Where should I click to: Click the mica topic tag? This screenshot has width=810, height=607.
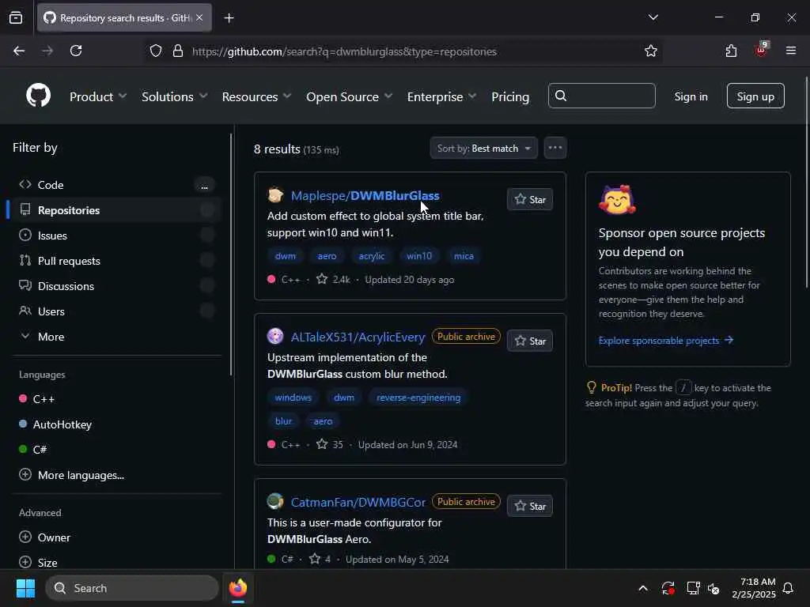[464, 255]
